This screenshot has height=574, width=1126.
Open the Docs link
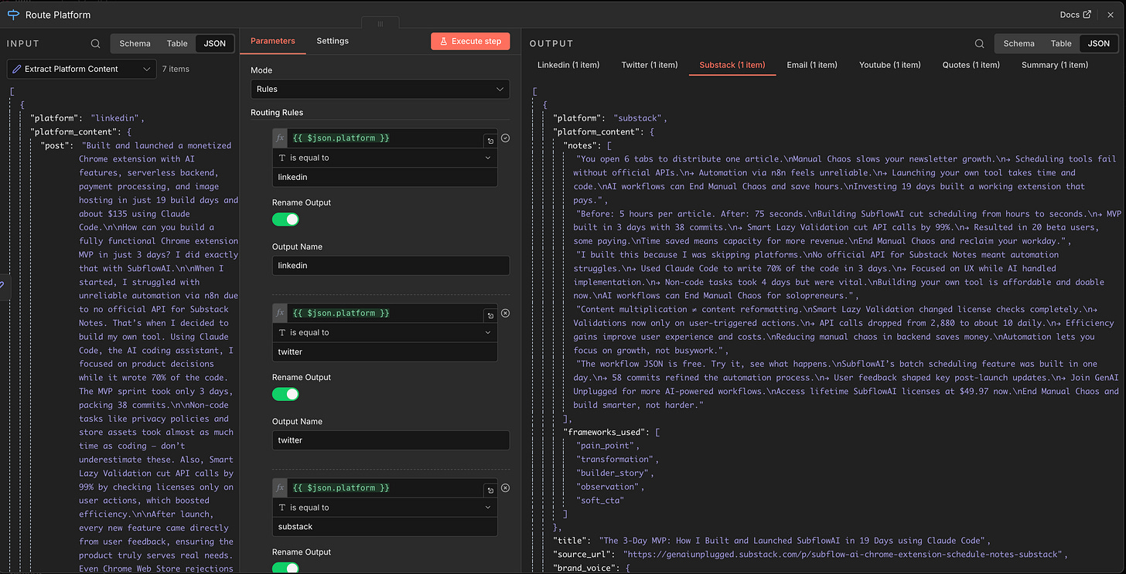point(1075,14)
